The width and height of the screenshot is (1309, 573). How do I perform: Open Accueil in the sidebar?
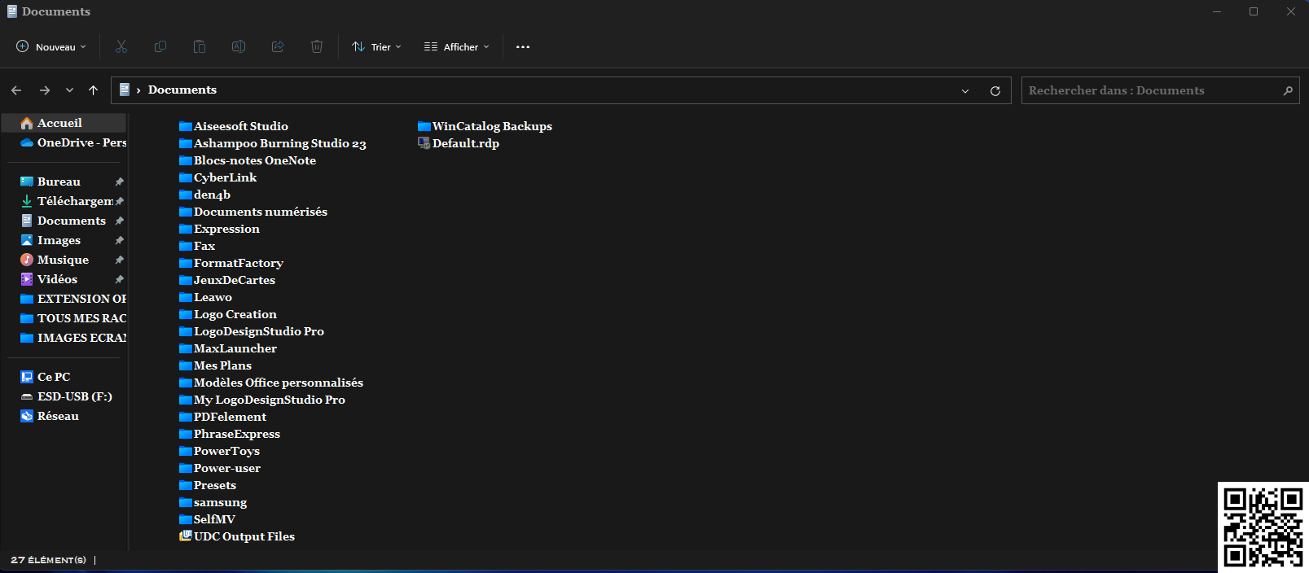(64, 123)
